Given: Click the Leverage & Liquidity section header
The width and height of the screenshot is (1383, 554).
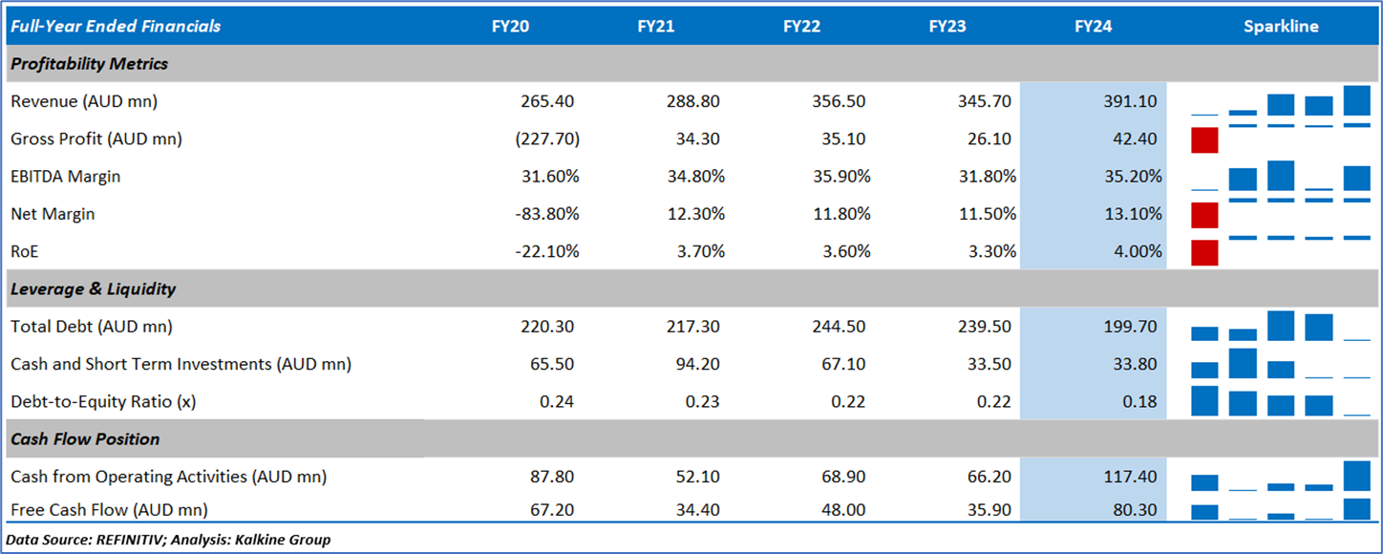Looking at the screenshot, I should tap(94, 288).
